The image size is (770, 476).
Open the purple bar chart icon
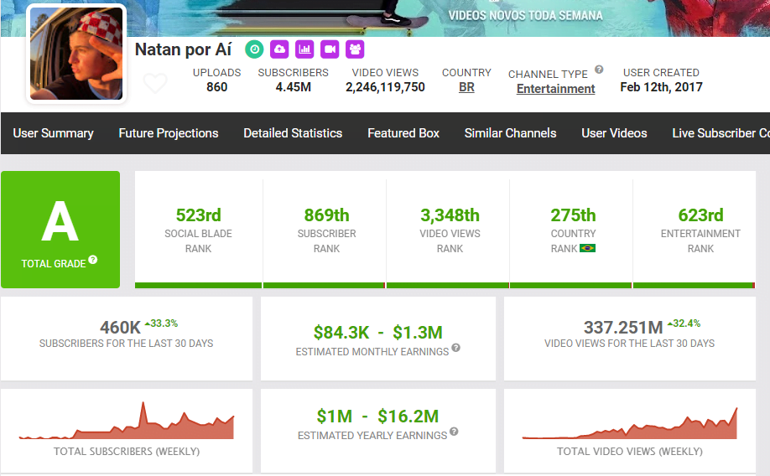pos(304,49)
